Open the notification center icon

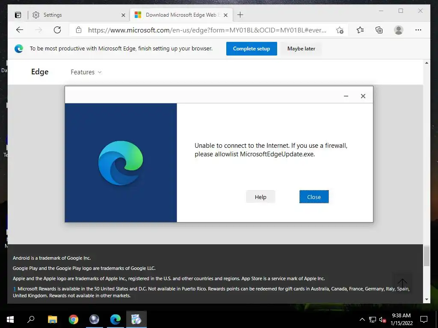click(x=424, y=319)
